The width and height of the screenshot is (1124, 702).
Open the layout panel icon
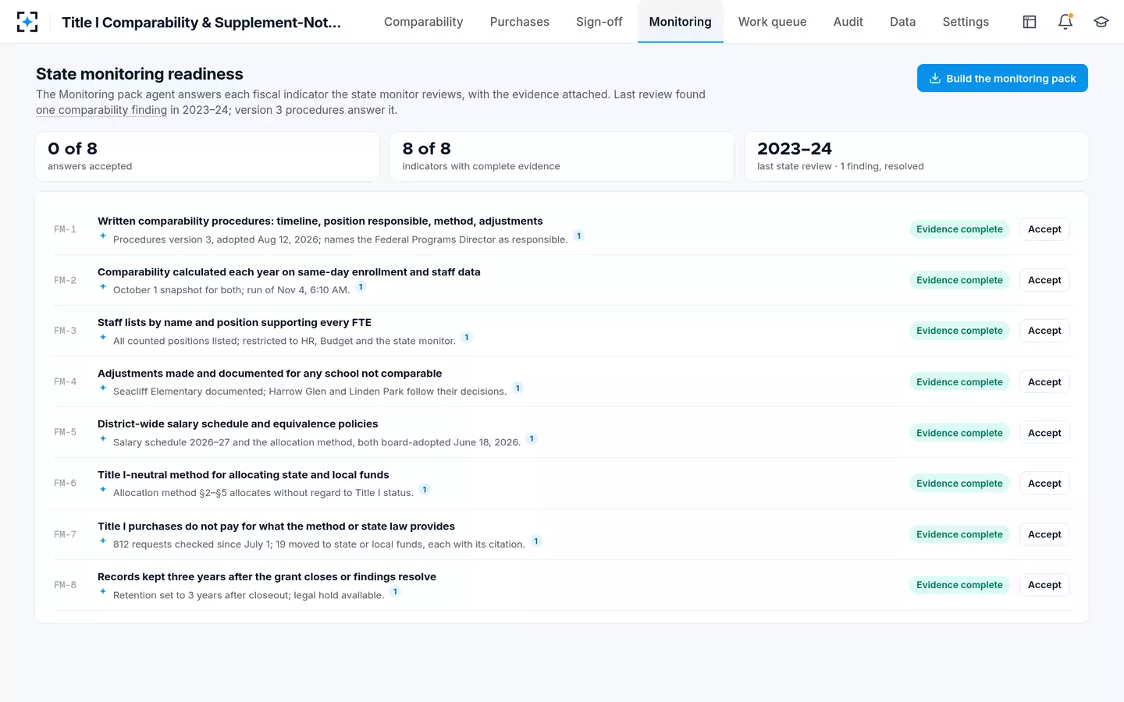[x=1030, y=22]
